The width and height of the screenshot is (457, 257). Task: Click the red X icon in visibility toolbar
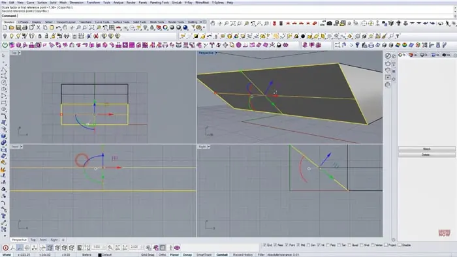pyautogui.click(x=95, y=36)
